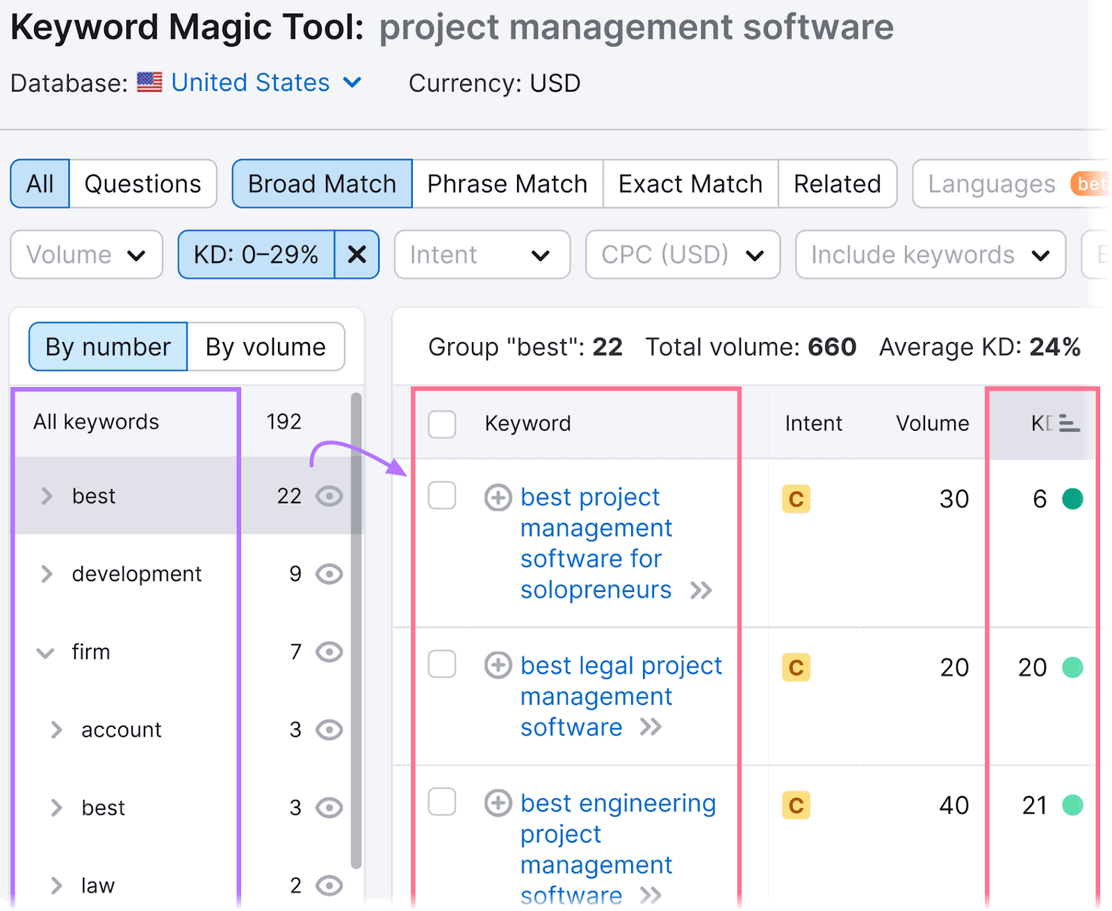This screenshot has width=1112, height=911.
Task: Open the Volume filter dropdown
Action: click(86, 254)
